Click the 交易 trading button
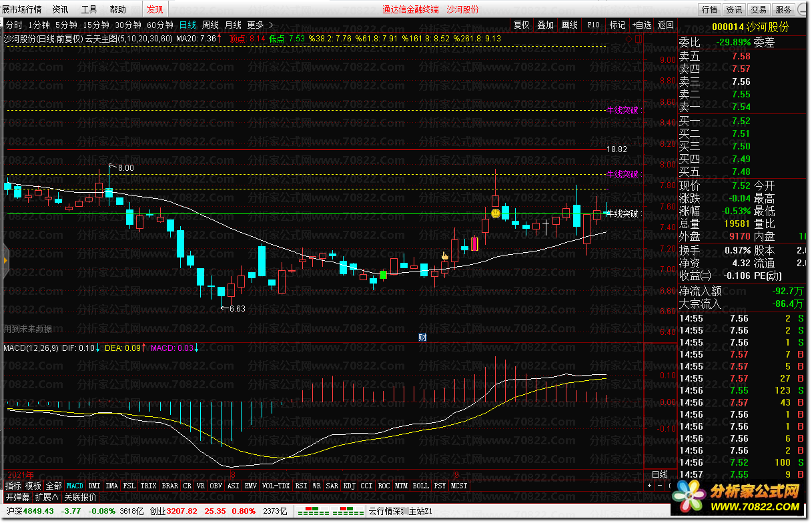The image size is (812, 523). pyautogui.click(x=758, y=9)
